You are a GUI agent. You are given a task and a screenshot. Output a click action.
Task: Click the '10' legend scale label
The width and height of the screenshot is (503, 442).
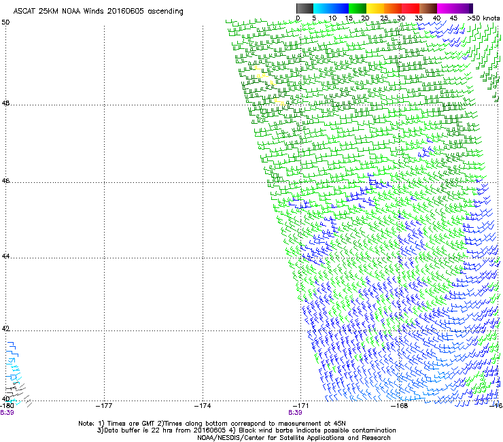(x=332, y=18)
